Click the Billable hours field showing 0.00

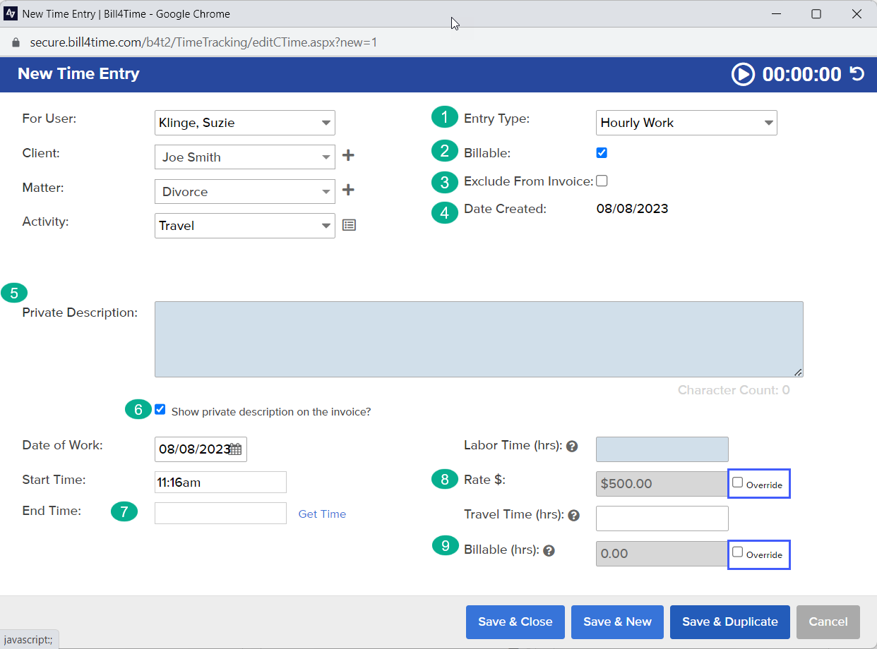[x=662, y=554]
